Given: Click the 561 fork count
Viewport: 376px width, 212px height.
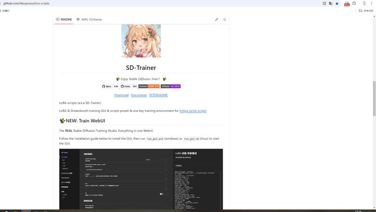Looking at the screenshot, I should click(x=135, y=86).
